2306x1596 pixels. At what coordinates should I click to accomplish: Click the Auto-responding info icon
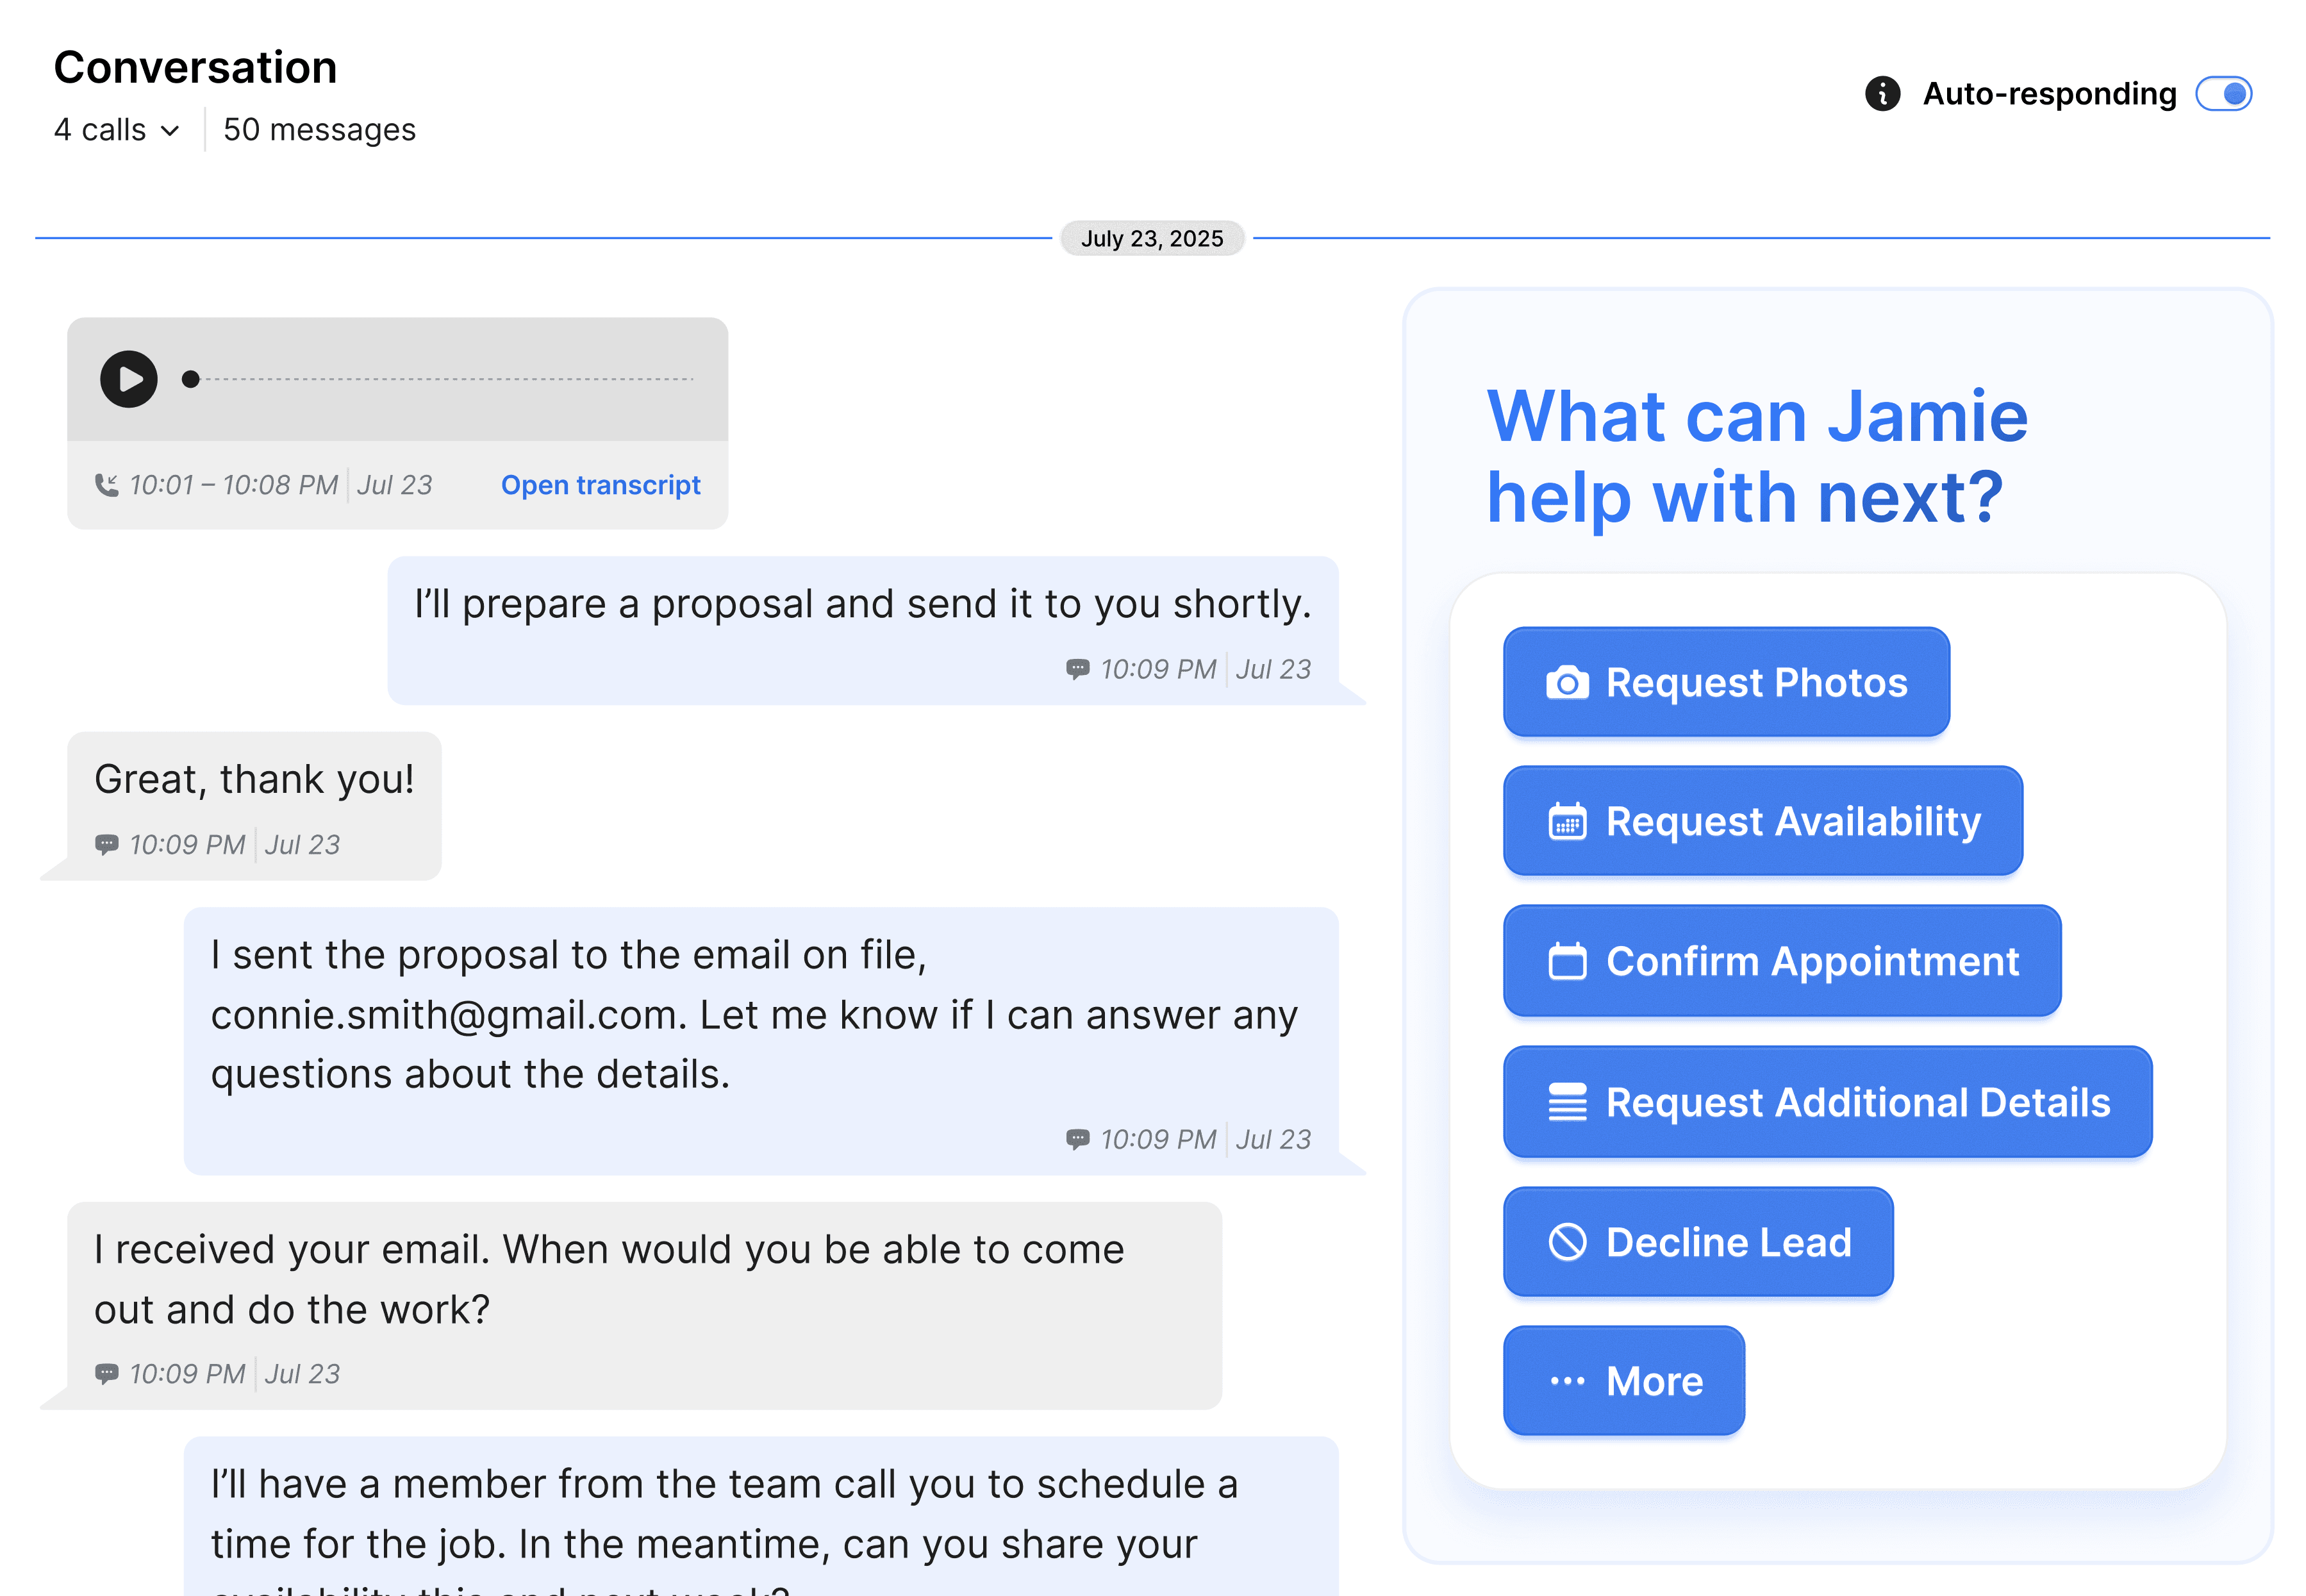[x=1882, y=94]
